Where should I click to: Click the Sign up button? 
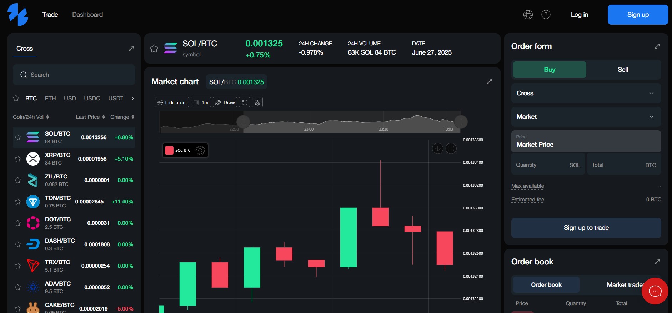click(638, 15)
